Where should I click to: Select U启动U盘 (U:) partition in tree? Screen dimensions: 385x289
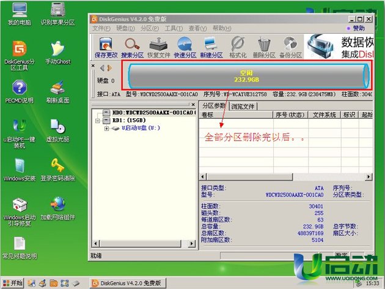pyautogui.click(x=136, y=128)
